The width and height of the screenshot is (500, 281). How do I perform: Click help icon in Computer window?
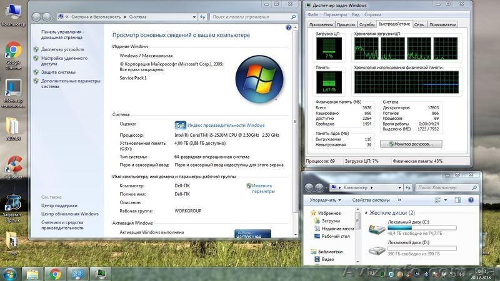click(471, 200)
